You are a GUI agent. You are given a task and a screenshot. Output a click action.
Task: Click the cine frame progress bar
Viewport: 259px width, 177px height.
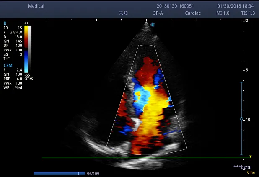point(59,173)
